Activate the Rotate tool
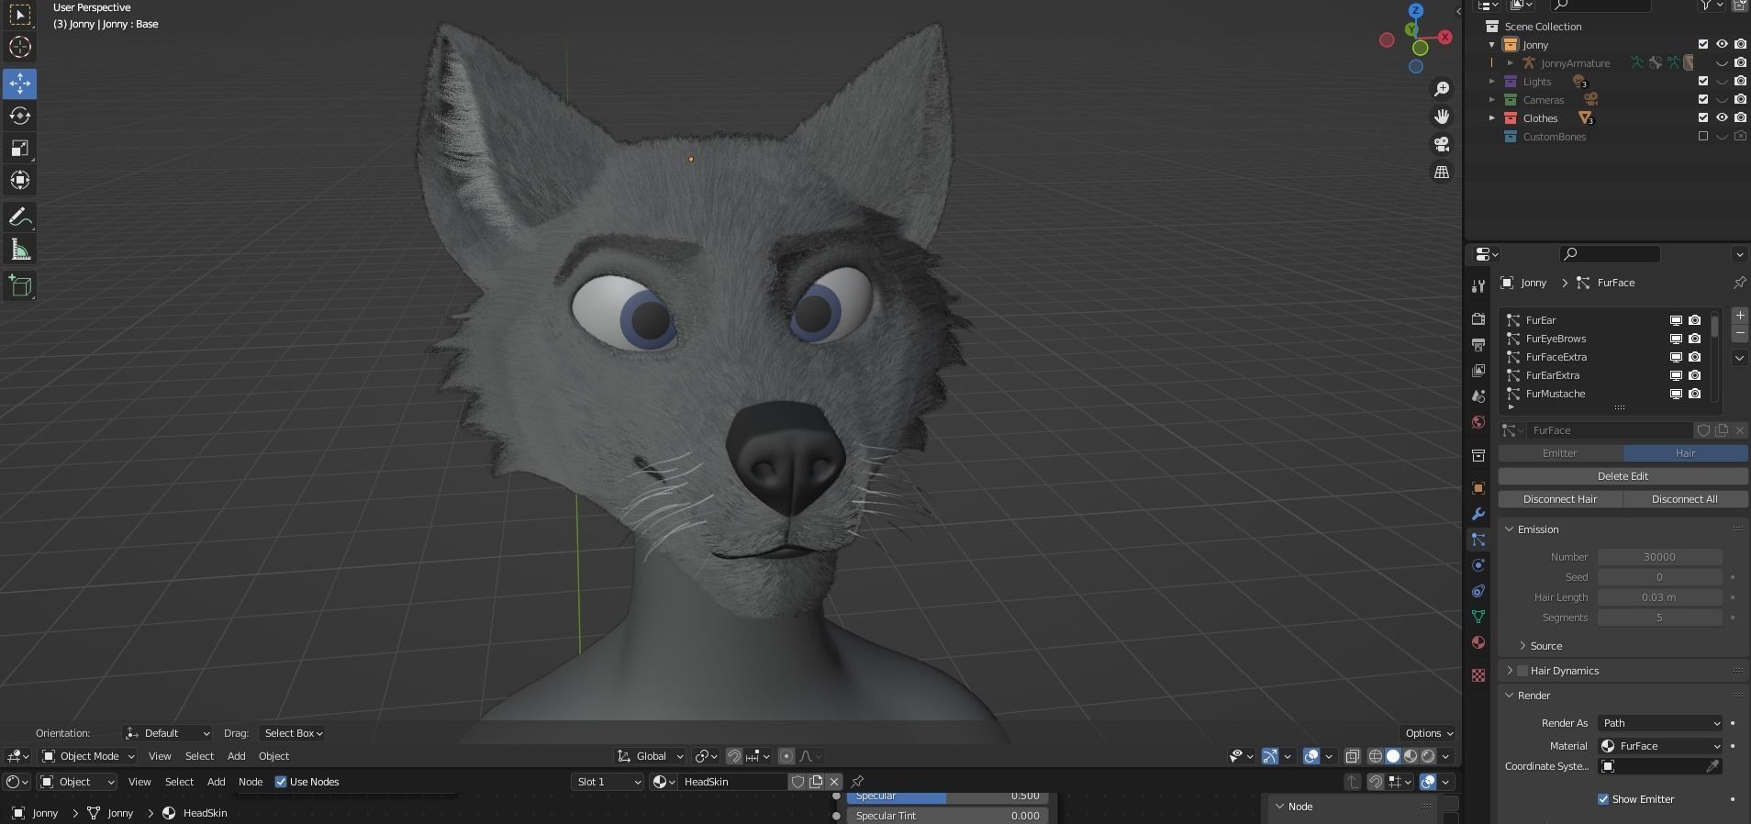 pyautogui.click(x=19, y=116)
